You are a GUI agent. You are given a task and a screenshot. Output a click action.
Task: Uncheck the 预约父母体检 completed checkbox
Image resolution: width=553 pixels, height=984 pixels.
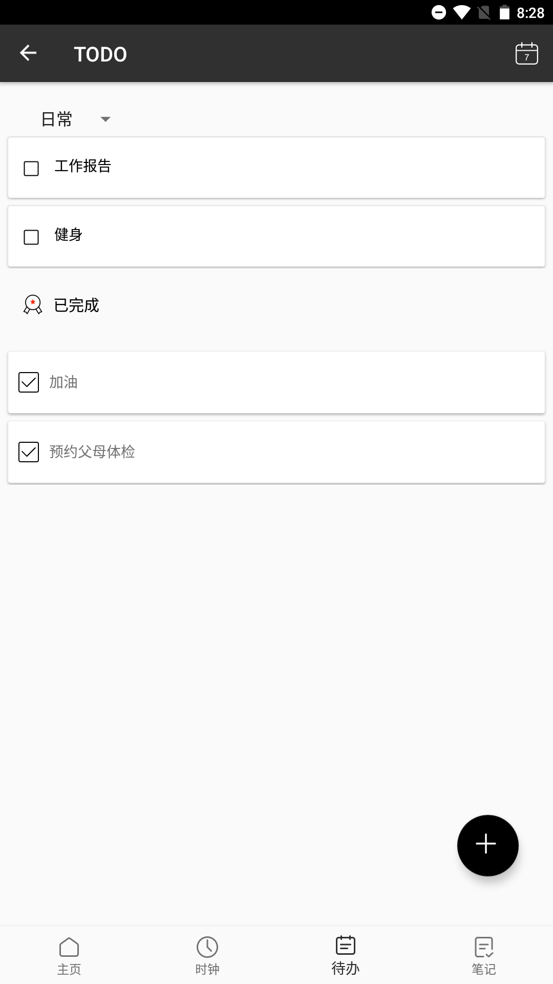(28, 452)
